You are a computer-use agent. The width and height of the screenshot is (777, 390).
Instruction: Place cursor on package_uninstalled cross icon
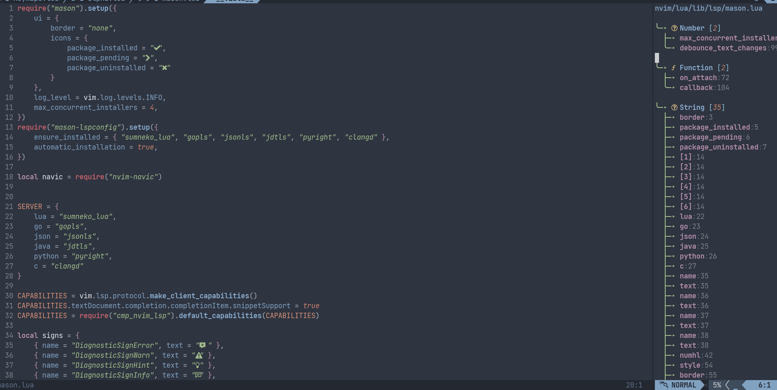click(x=164, y=68)
